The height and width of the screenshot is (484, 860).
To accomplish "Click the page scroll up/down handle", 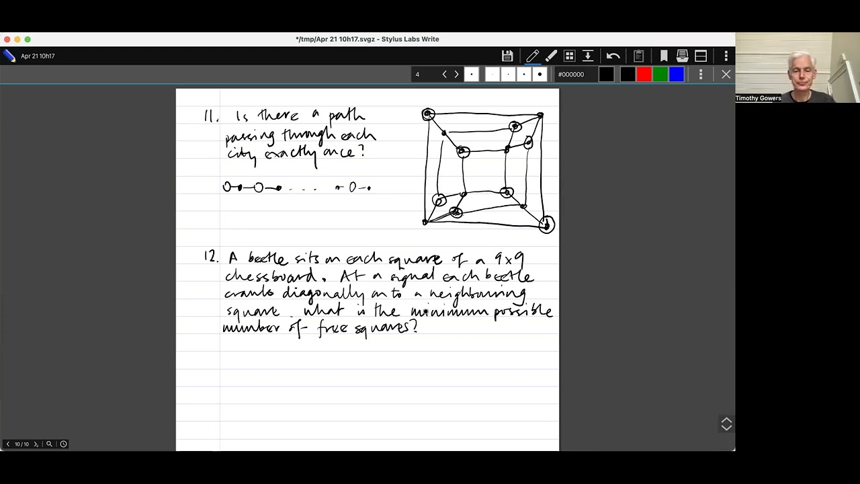I will pyautogui.click(x=726, y=424).
